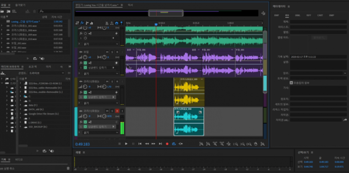Toggle the snapping magnet icon
349x173 pixels.
coord(116,23)
